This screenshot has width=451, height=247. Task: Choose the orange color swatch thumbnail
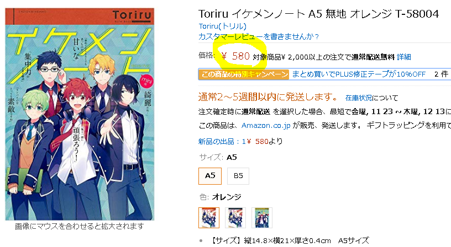pyautogui.click(x=209, y=218)
